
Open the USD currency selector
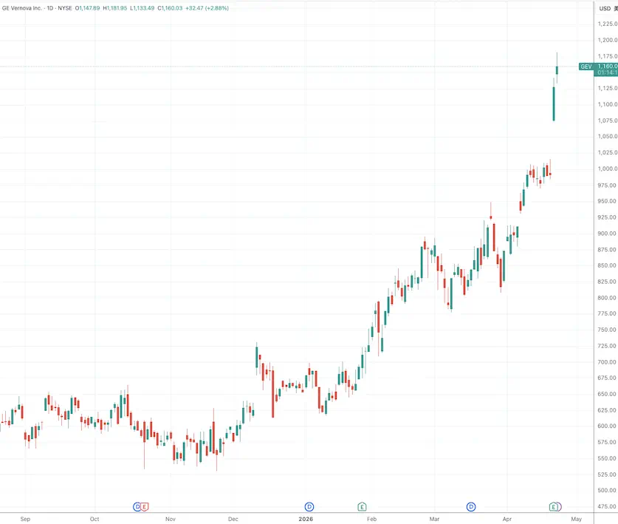(x=605, y=8)
